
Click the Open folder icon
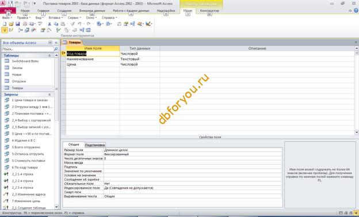(x=11, y=24)
